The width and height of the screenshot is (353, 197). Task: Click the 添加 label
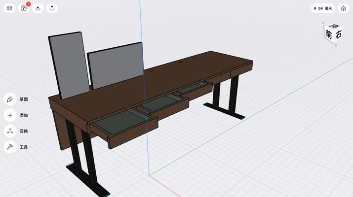[24, 115]
